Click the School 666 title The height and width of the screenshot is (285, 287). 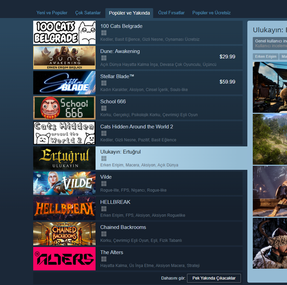click(x=113, y=102)
